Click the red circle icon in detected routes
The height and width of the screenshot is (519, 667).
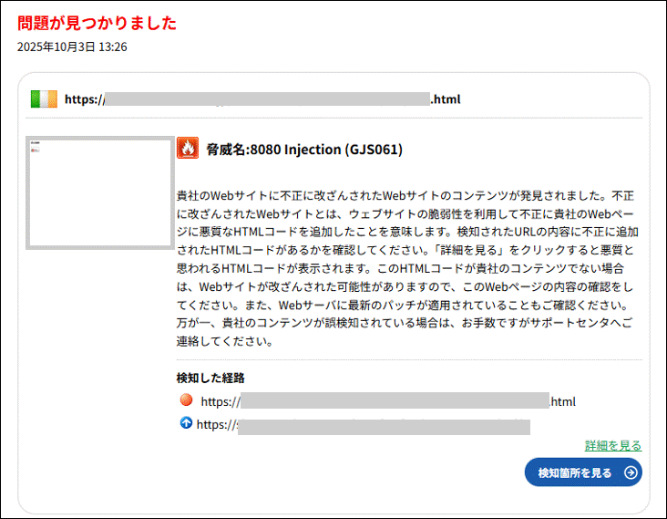point(187,400)
